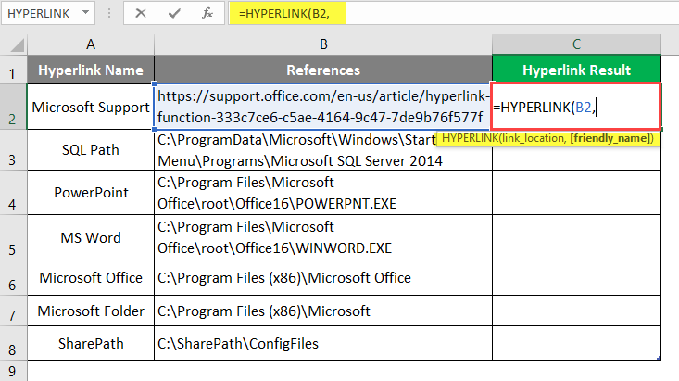Select column B header
The image size is (679, 381).
coord(323,44)
